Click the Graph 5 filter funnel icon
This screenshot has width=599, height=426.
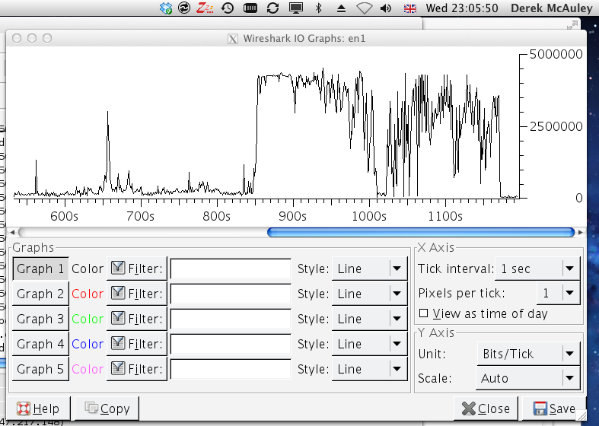[x=118, y=368]
